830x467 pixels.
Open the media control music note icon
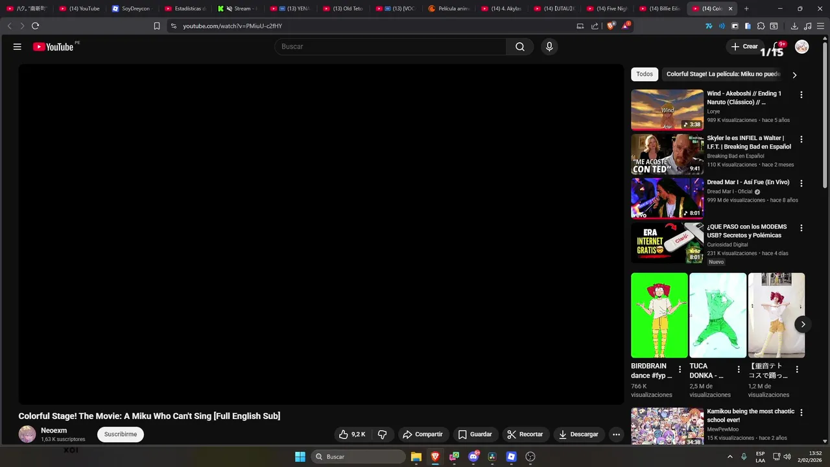coord(807,26)
